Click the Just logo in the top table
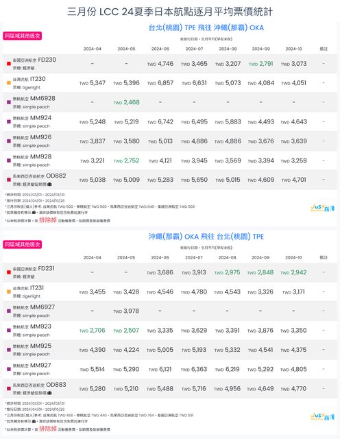Screen dimensions: 340x439 [x=322, y=208]
